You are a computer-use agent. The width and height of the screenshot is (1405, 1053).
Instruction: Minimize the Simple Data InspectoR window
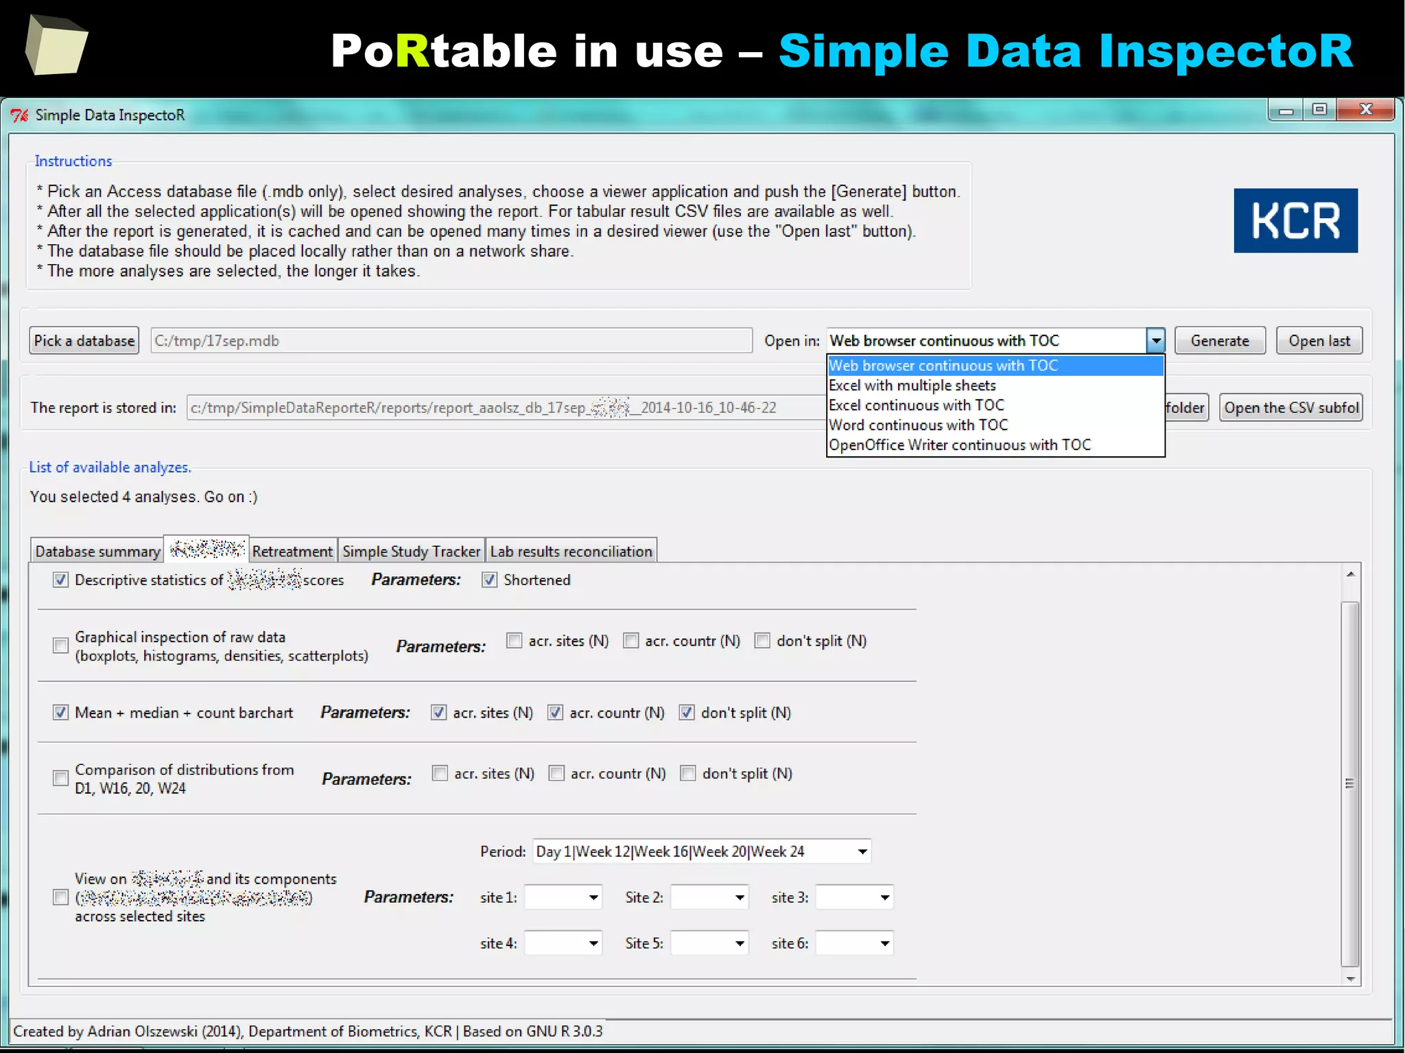tap(1286, 110)
